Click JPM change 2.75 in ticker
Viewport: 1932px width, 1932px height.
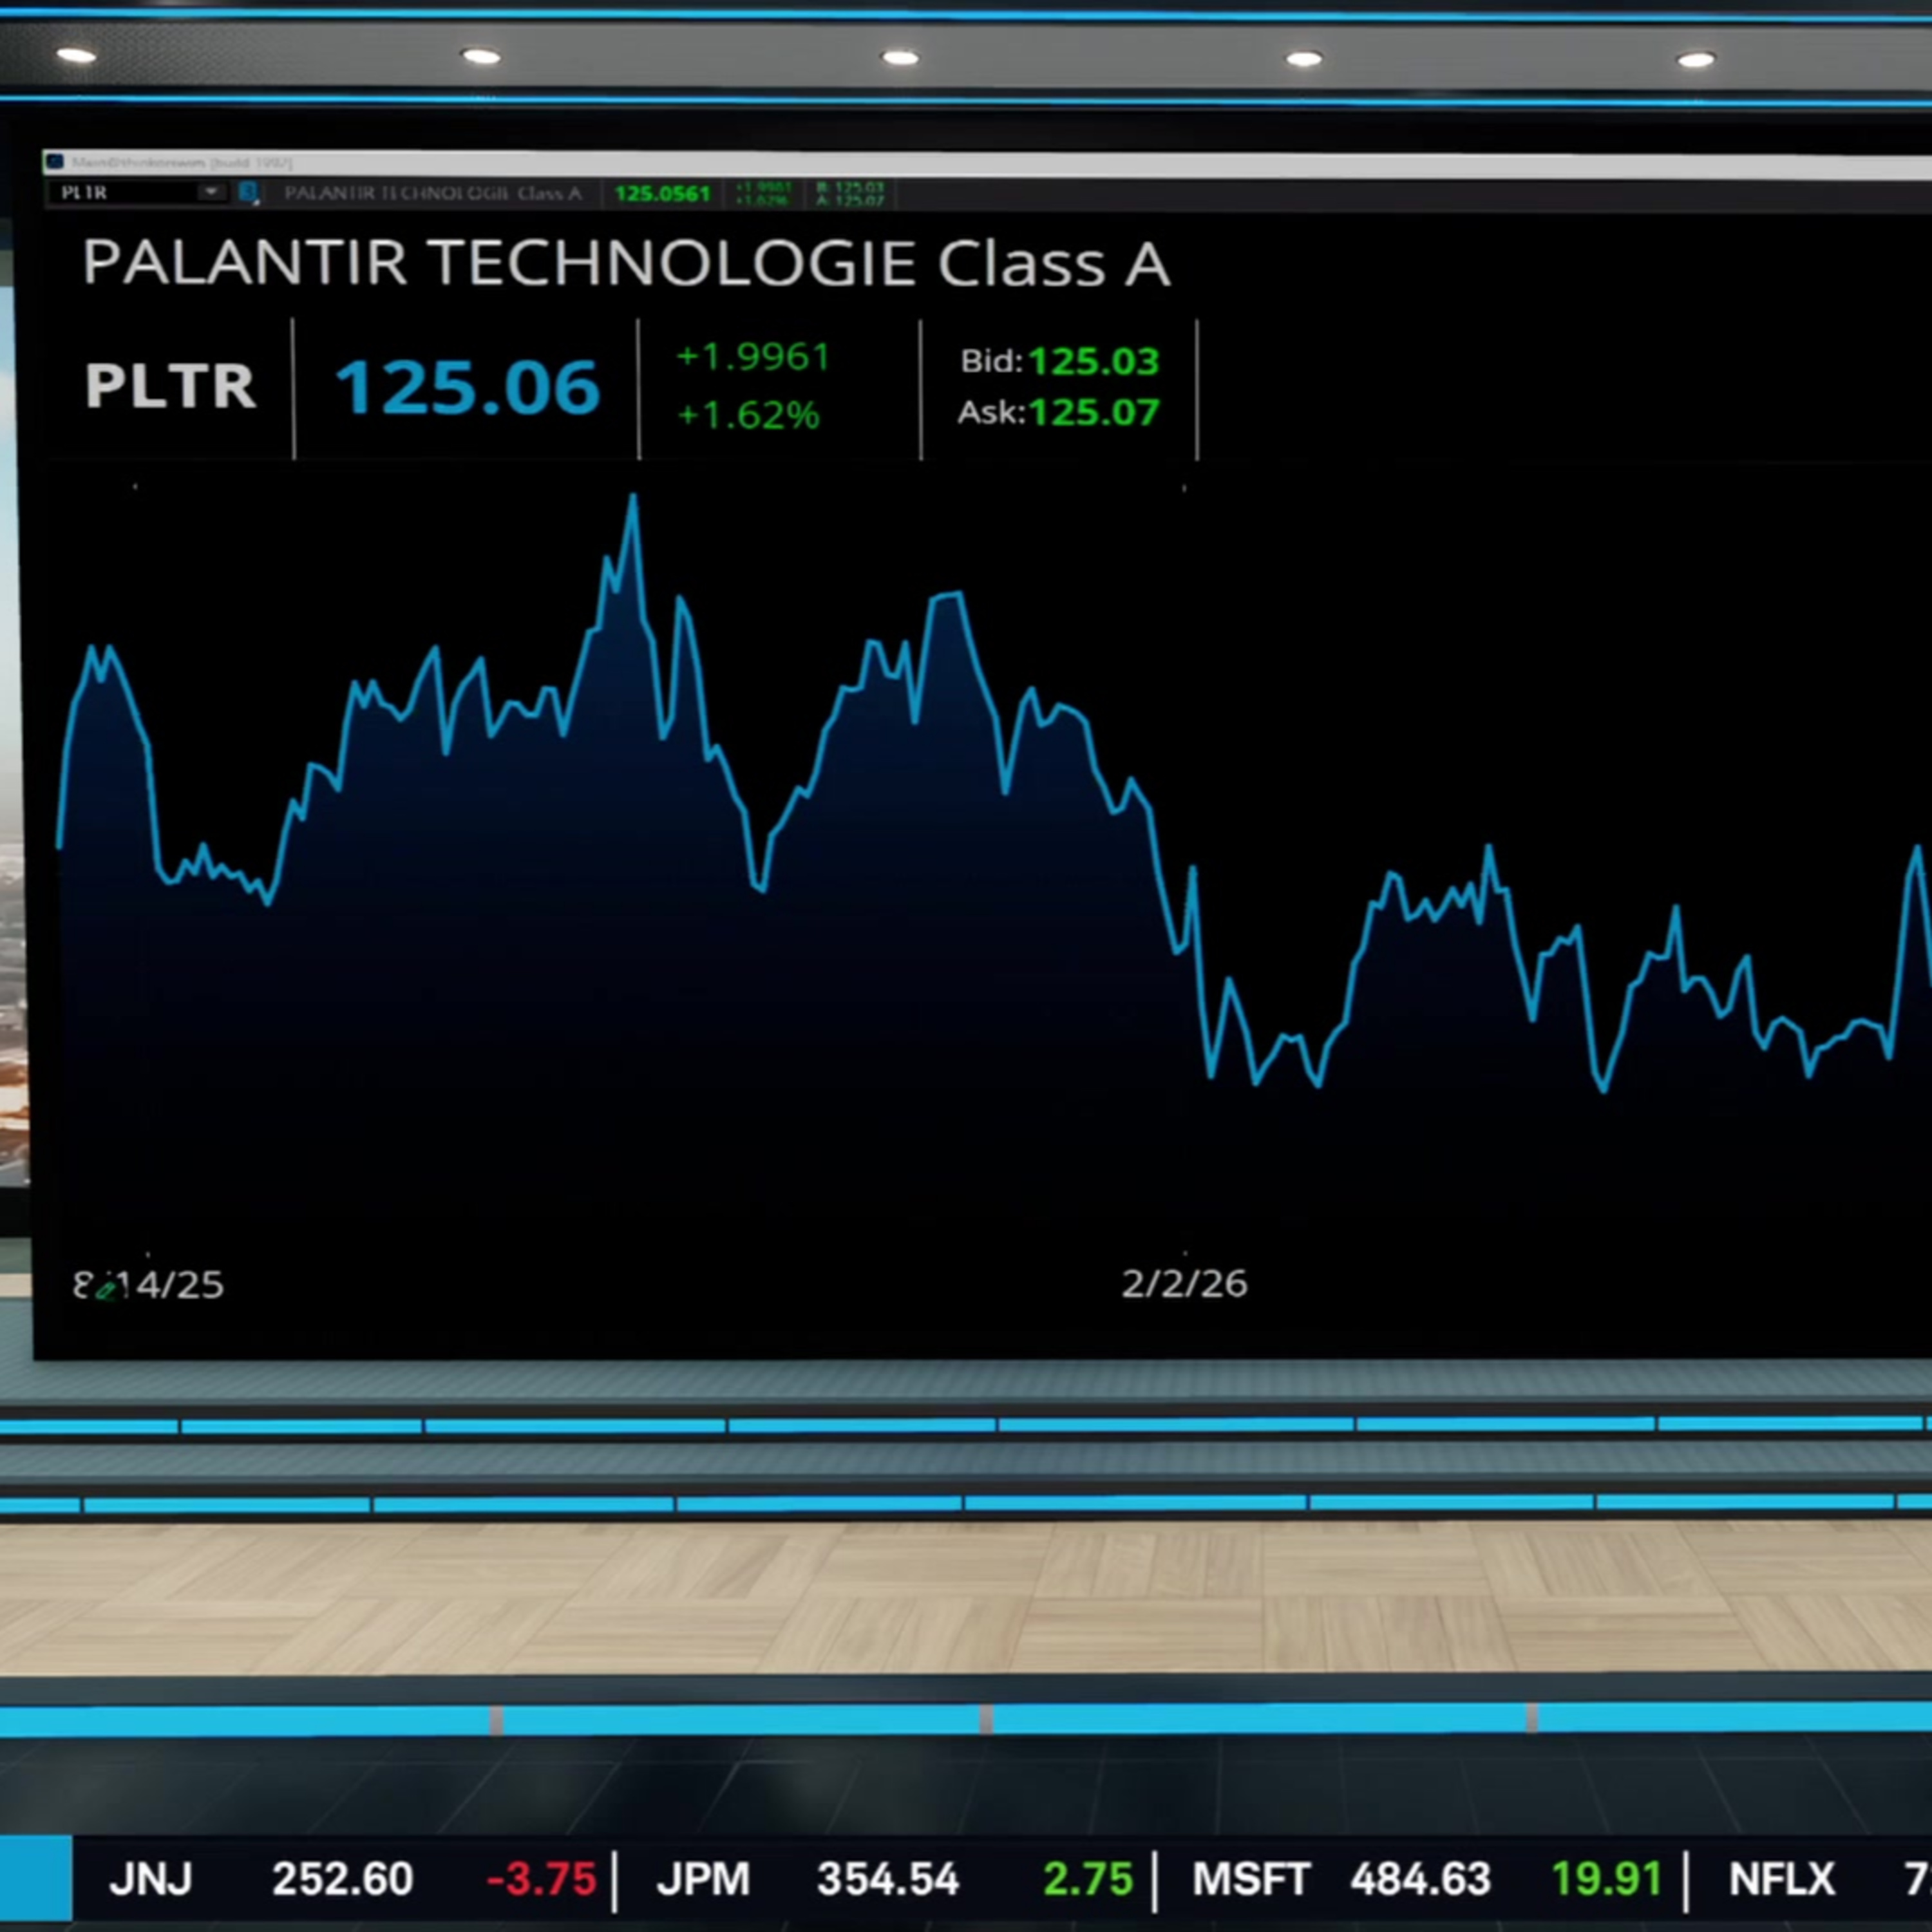pos(1088,1879)
